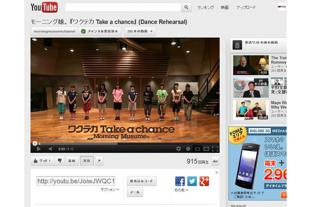Click the subscription list home icon
Image resolution: width=311 pixels, height=207 pixels.
click(237, 45)
